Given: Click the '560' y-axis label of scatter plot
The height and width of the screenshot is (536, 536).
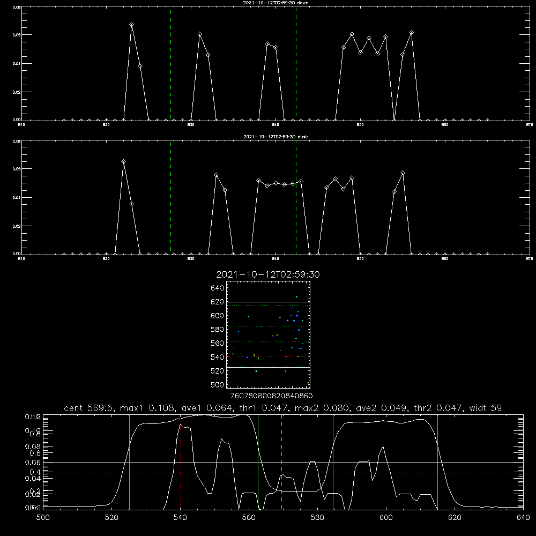Looking at the screenshot, I should pyautogui.click(x=218, y=343).
